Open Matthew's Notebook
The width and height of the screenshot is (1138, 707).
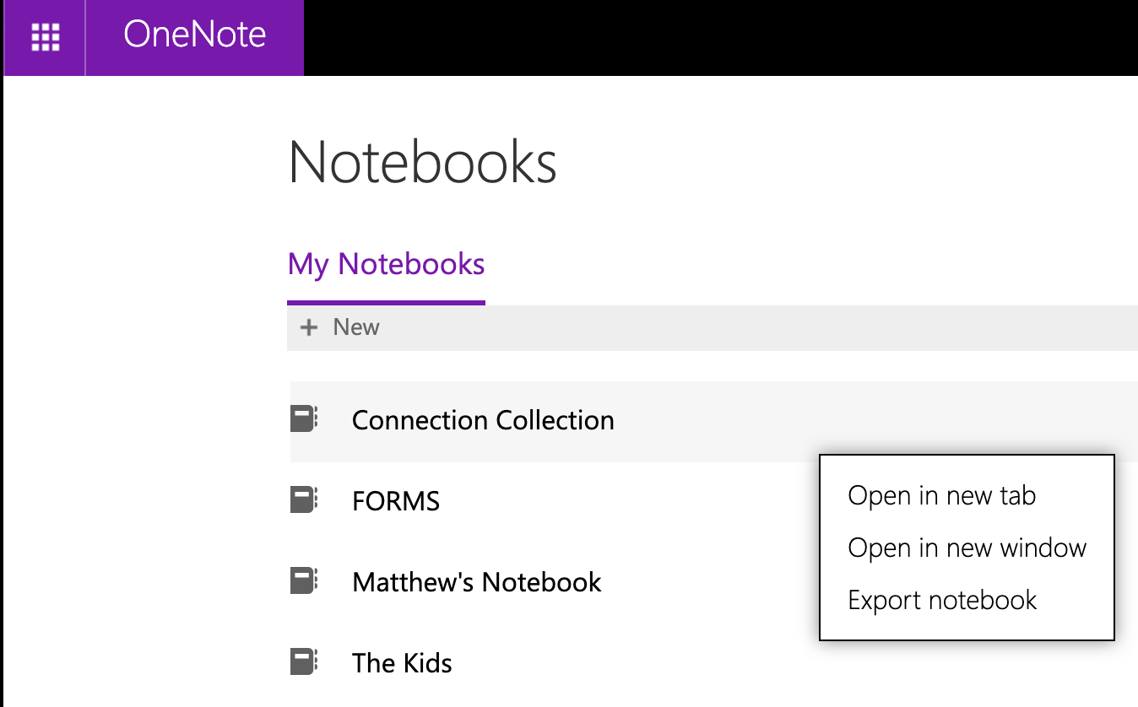[477, 582]
